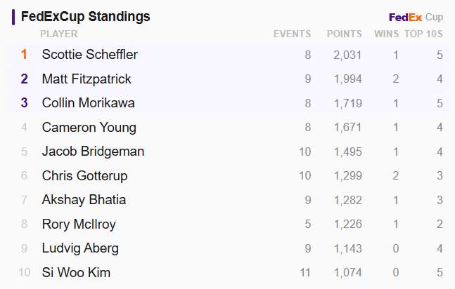
Task: Click the FedEx Cup logo
Action: click(416, 18)
